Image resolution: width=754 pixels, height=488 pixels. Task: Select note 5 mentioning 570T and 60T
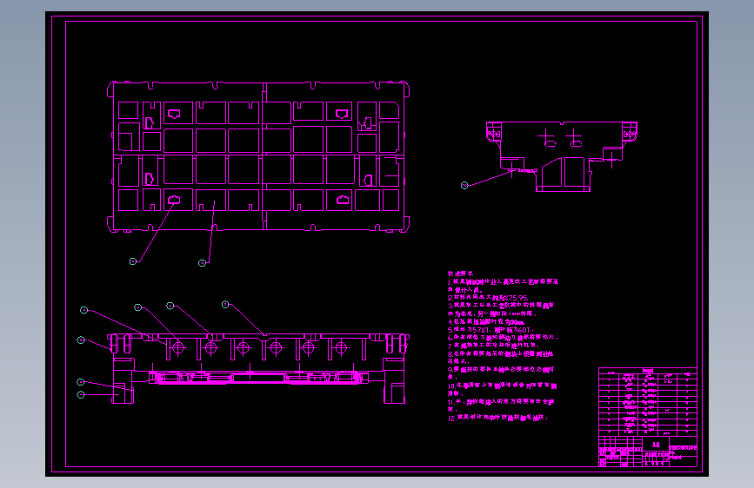[490, 330]
